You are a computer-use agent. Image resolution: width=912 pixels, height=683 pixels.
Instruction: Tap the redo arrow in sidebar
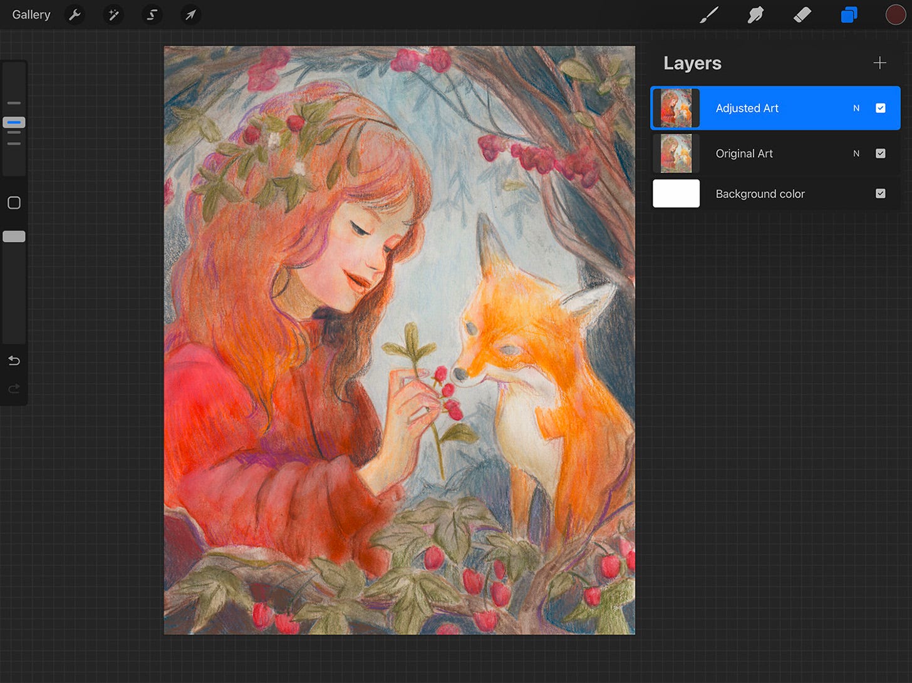pyautogui.click(x=13, y=389)
